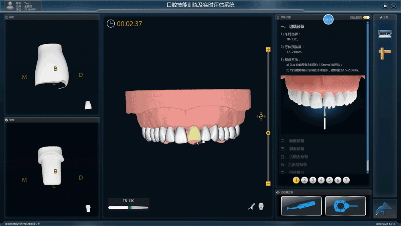Toggle the 自动翻页 auto page switch

coord(366,18)
